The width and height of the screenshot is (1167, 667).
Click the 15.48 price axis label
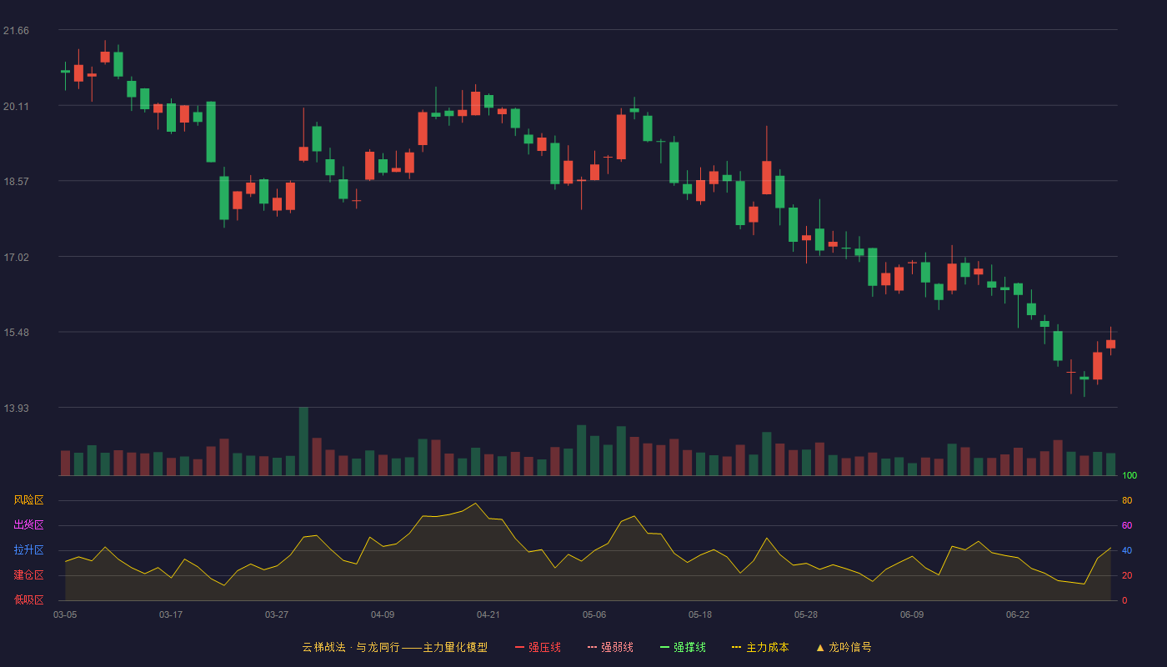[x=16, y=332]
